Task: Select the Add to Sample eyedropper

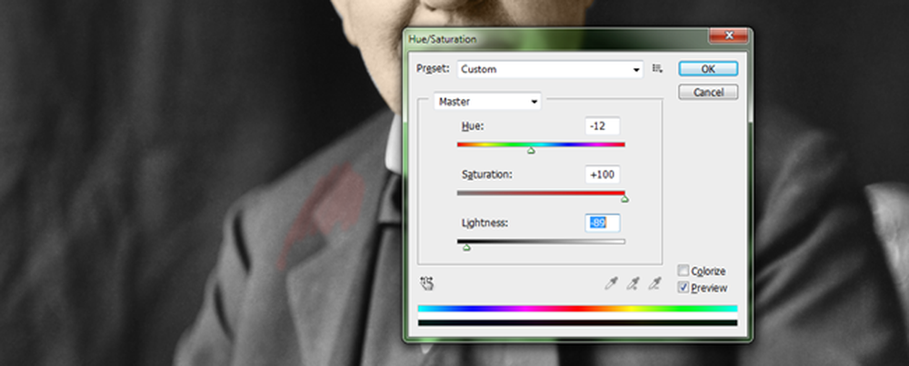Action: pyautogui.click(x=633, y=283)
